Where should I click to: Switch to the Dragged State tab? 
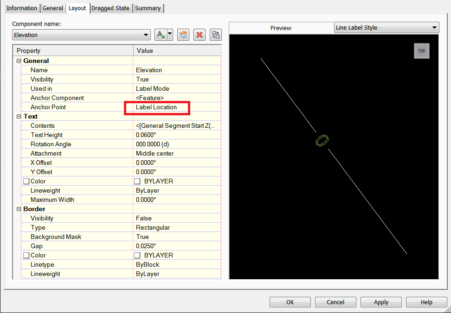point(110,8)
